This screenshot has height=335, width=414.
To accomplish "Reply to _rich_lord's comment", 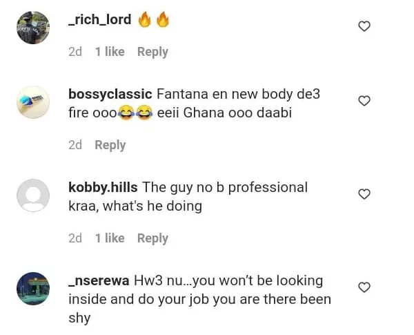I will [x=152, y=52].
